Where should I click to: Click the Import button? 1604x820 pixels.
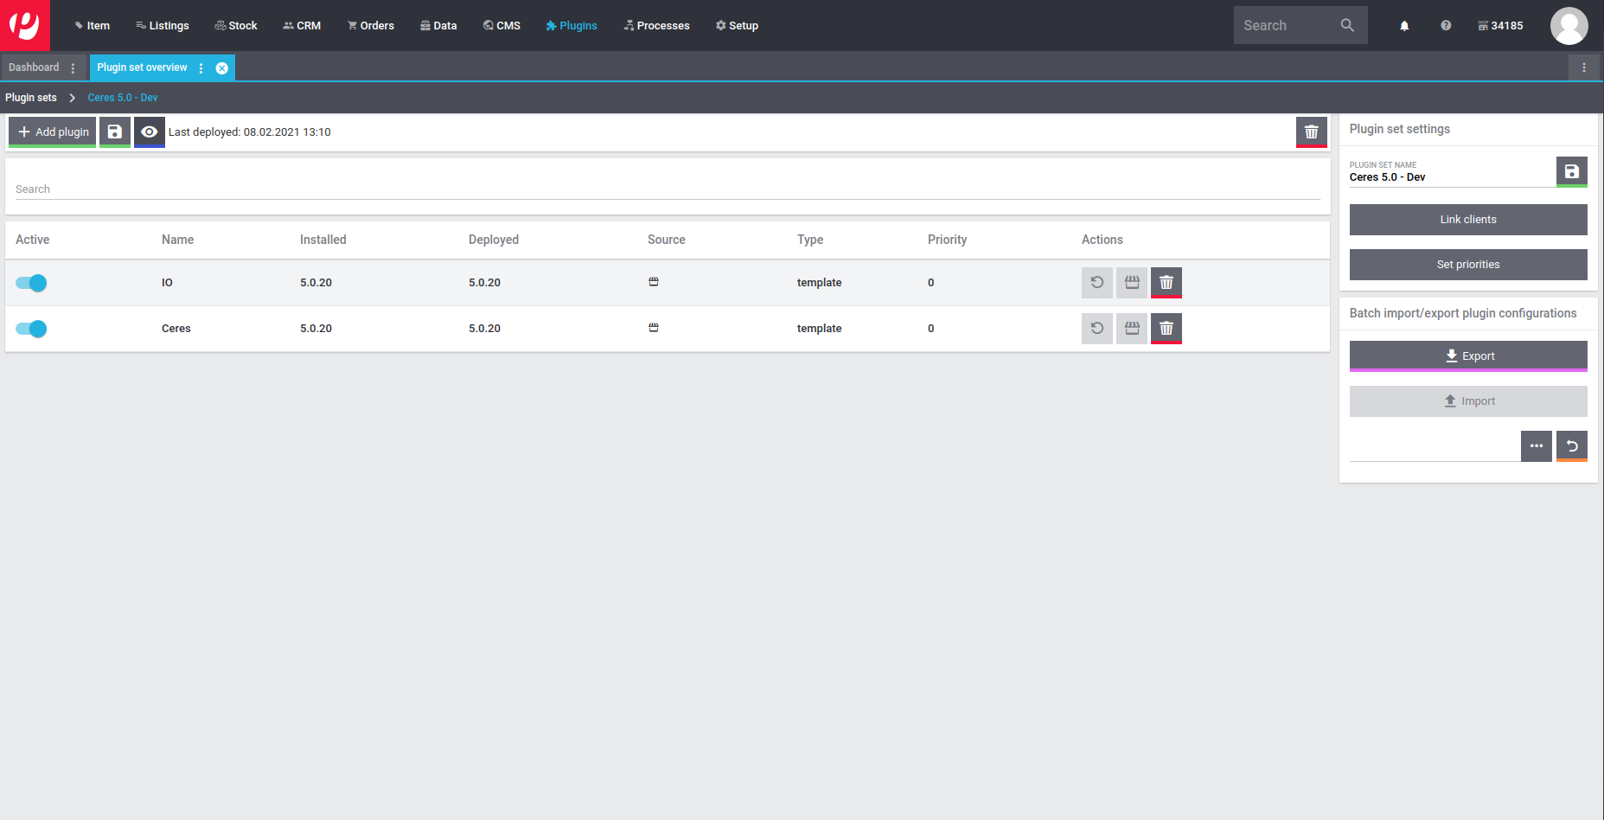(1468, 401)
